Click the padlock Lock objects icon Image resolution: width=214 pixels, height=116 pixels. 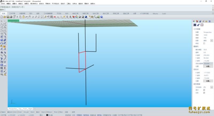point(70,17)
